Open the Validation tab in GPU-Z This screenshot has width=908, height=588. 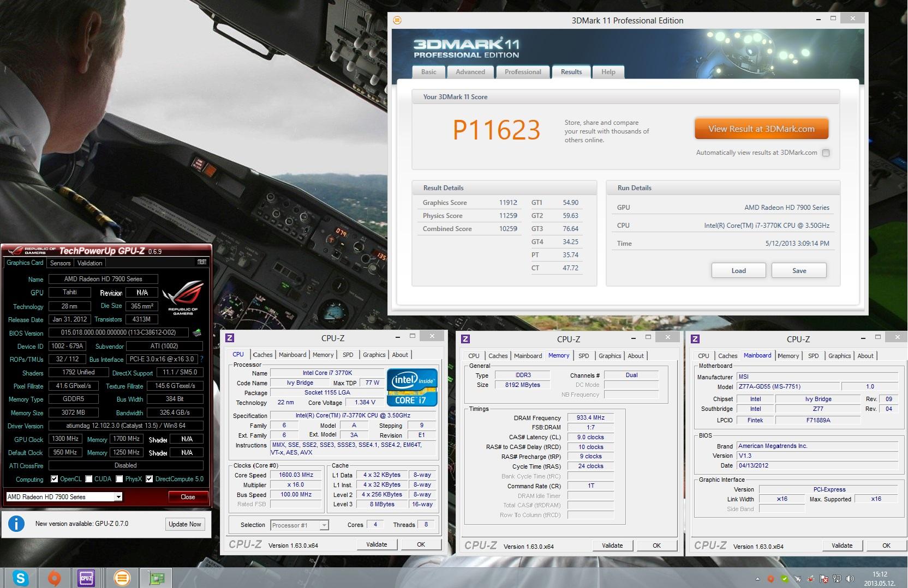[x=89, y=263]
